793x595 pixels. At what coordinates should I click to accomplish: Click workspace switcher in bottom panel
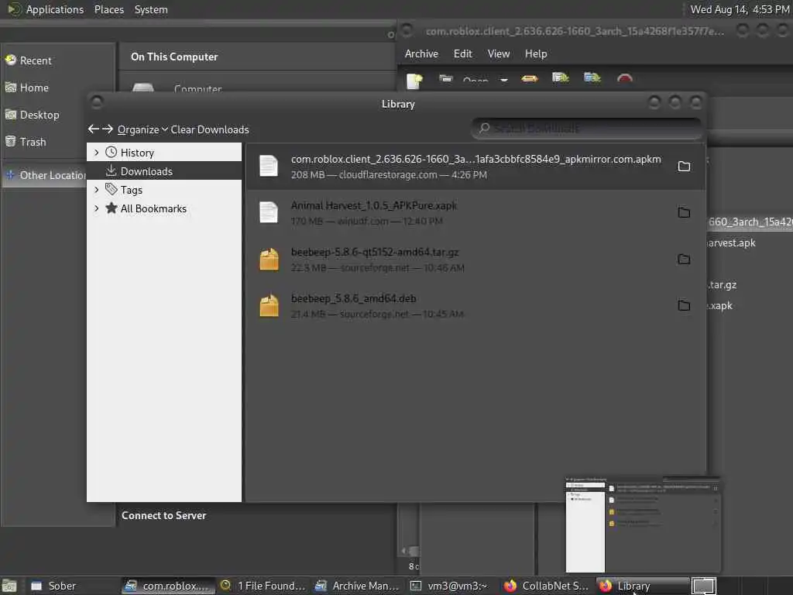click(704, 586)
